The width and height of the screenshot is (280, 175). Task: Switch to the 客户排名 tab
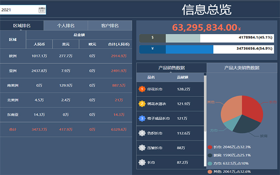tap(110, 26)
